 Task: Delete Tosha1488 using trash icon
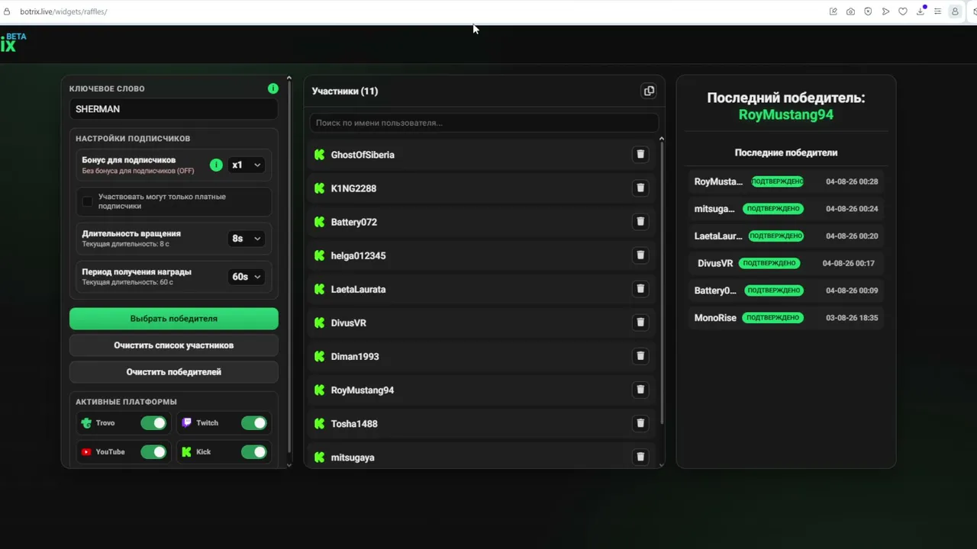pyautogui.click(x=640, y=422)
